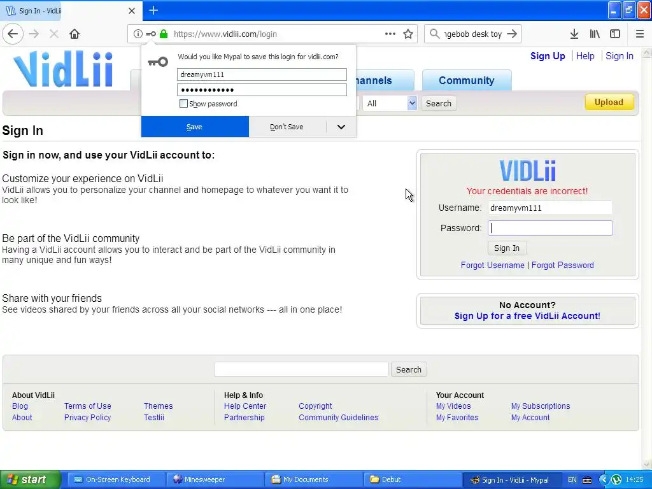Open the Library icon in toolbar
652x489 pixels.
[x=595, y=34]
